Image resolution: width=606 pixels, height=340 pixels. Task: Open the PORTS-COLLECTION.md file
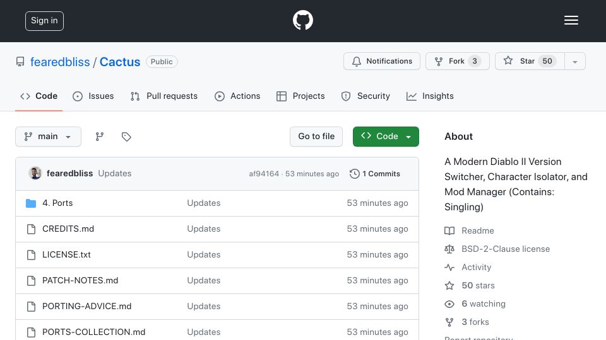(94, 332)
